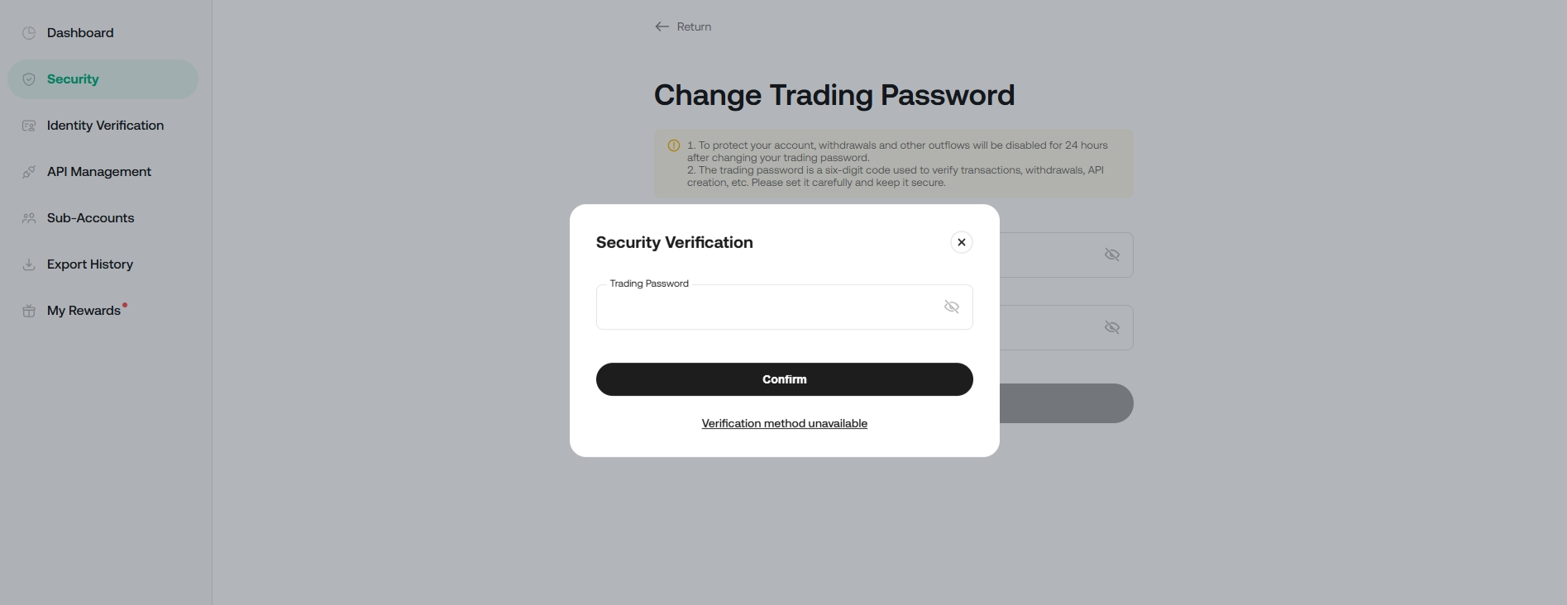Screen dimensions: 1567x605
Task: Go to Sub-Accounts page
Action: [x=90, y=218]
